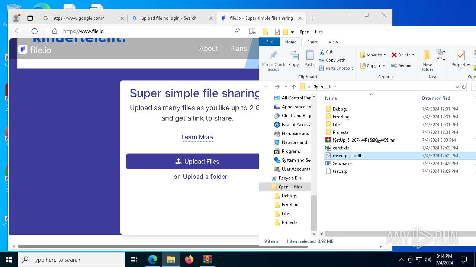This screenshot has height=267, width=476.
Task: Open the File tab in Explorer
Action: coord(269,42)
